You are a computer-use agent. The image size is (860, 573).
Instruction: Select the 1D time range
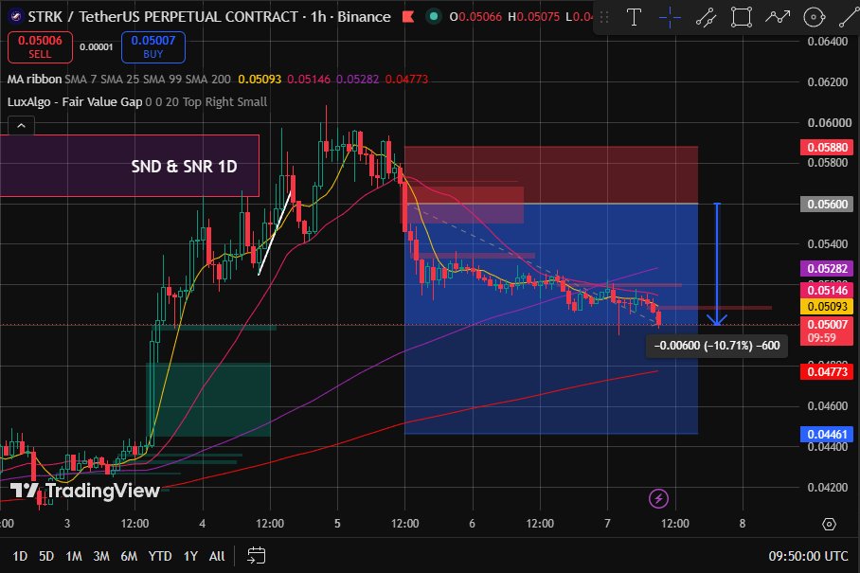click(20, 556)
